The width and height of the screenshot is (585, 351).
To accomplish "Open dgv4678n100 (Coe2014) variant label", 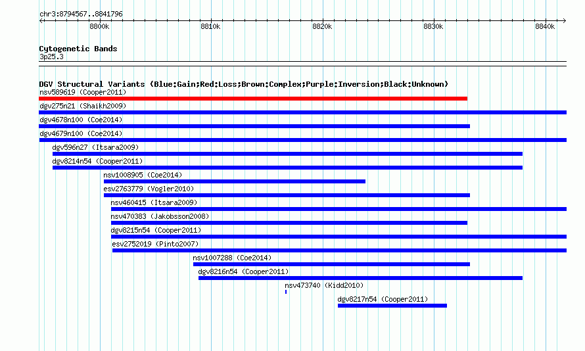I will pyautogui.click(x=81, y=120).
